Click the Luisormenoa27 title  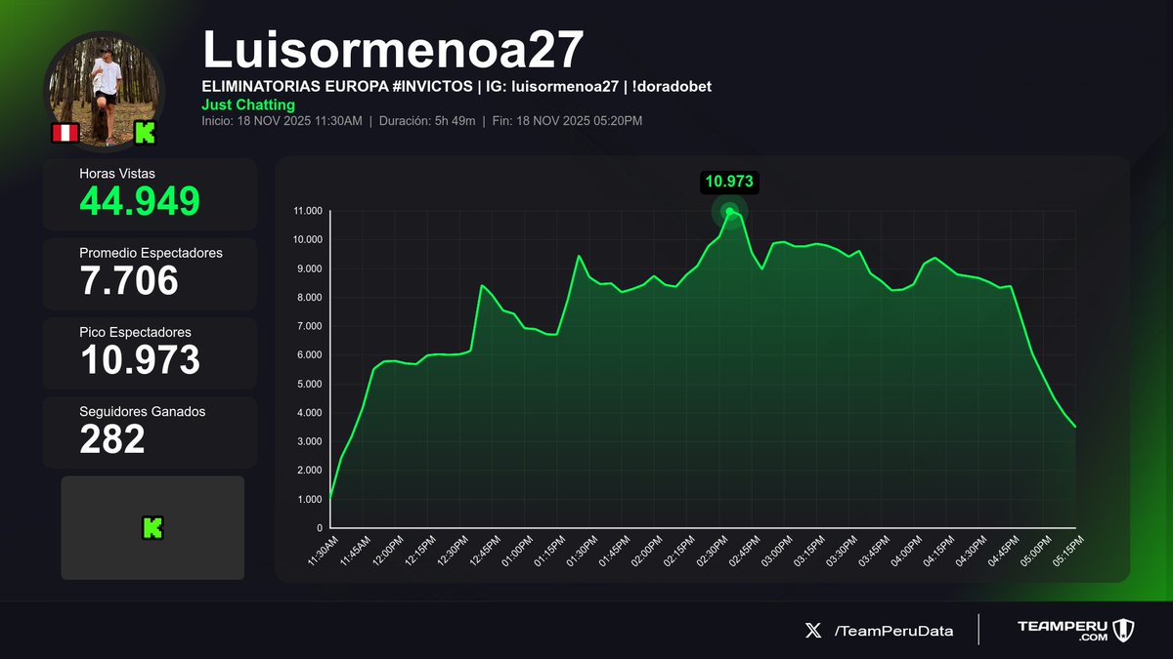click(x=393, y=49)
